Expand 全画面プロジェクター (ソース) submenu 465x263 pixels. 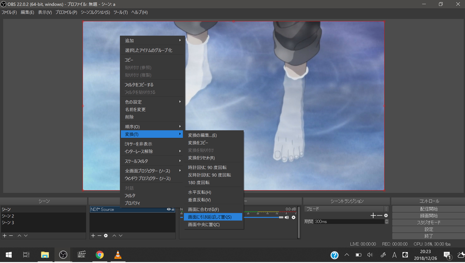pos(152,171)
